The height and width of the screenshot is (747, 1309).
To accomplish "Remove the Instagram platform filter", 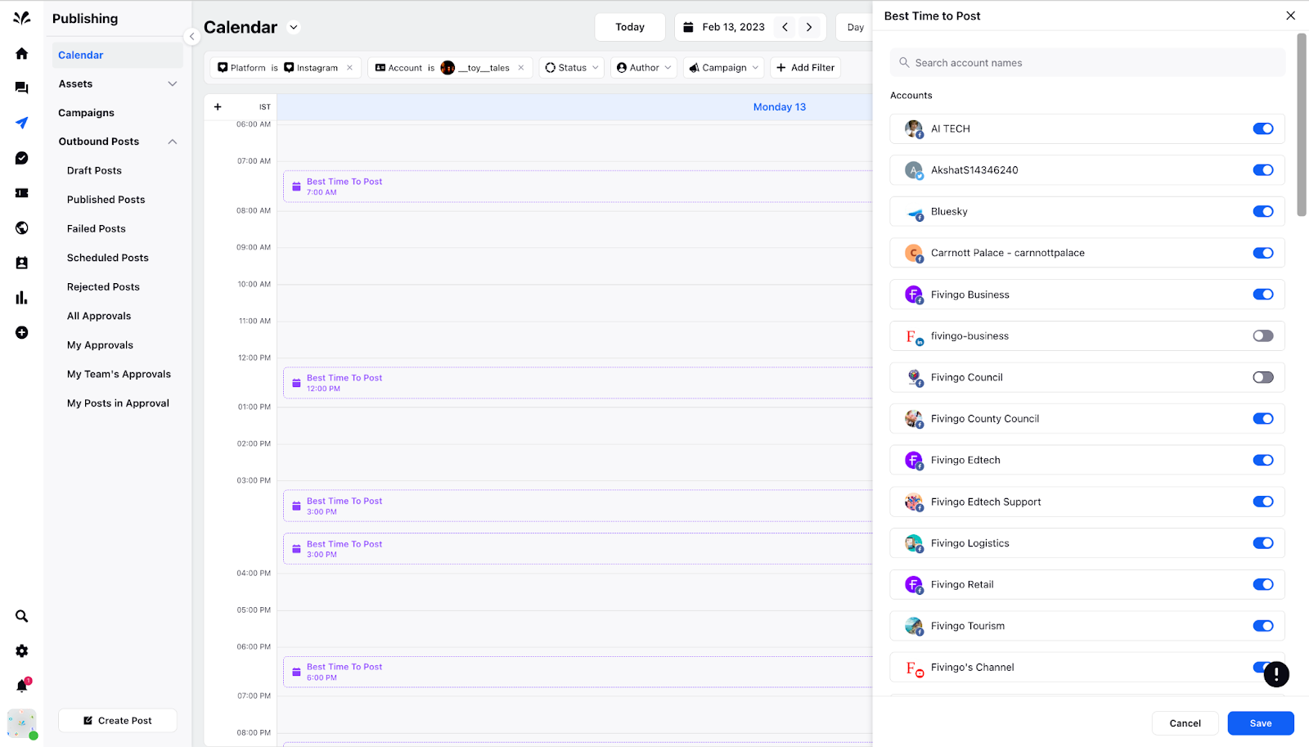I will tap(349, 68).
